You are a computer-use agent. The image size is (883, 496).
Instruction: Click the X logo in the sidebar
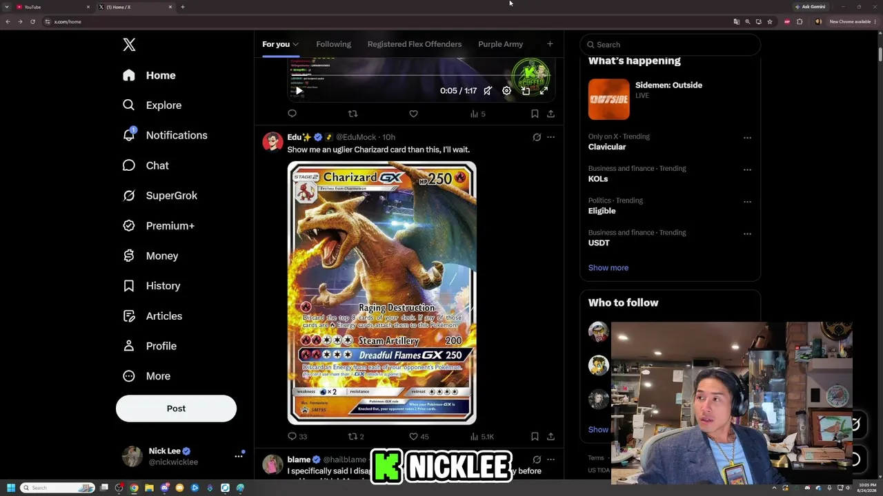coord(129,45)
